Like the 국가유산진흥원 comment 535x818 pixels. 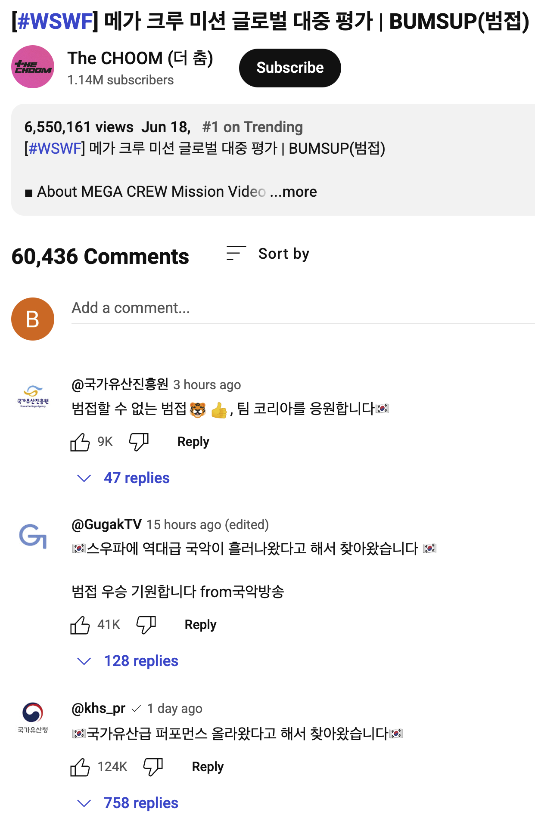[80, 442]
